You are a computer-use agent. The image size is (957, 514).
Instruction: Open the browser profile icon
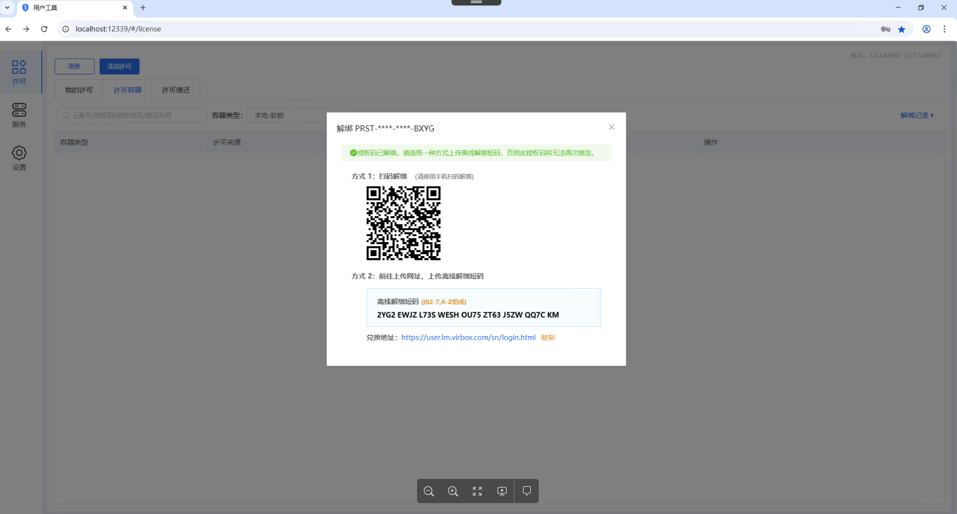[x=926, y=29]
